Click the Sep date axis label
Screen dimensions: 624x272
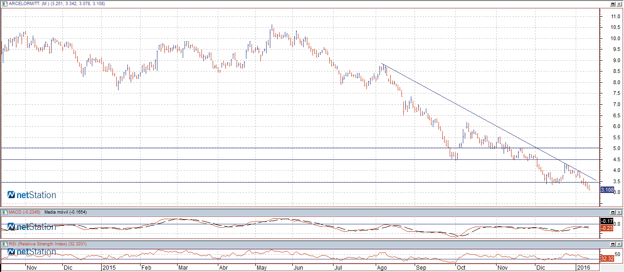coord(421,268)
